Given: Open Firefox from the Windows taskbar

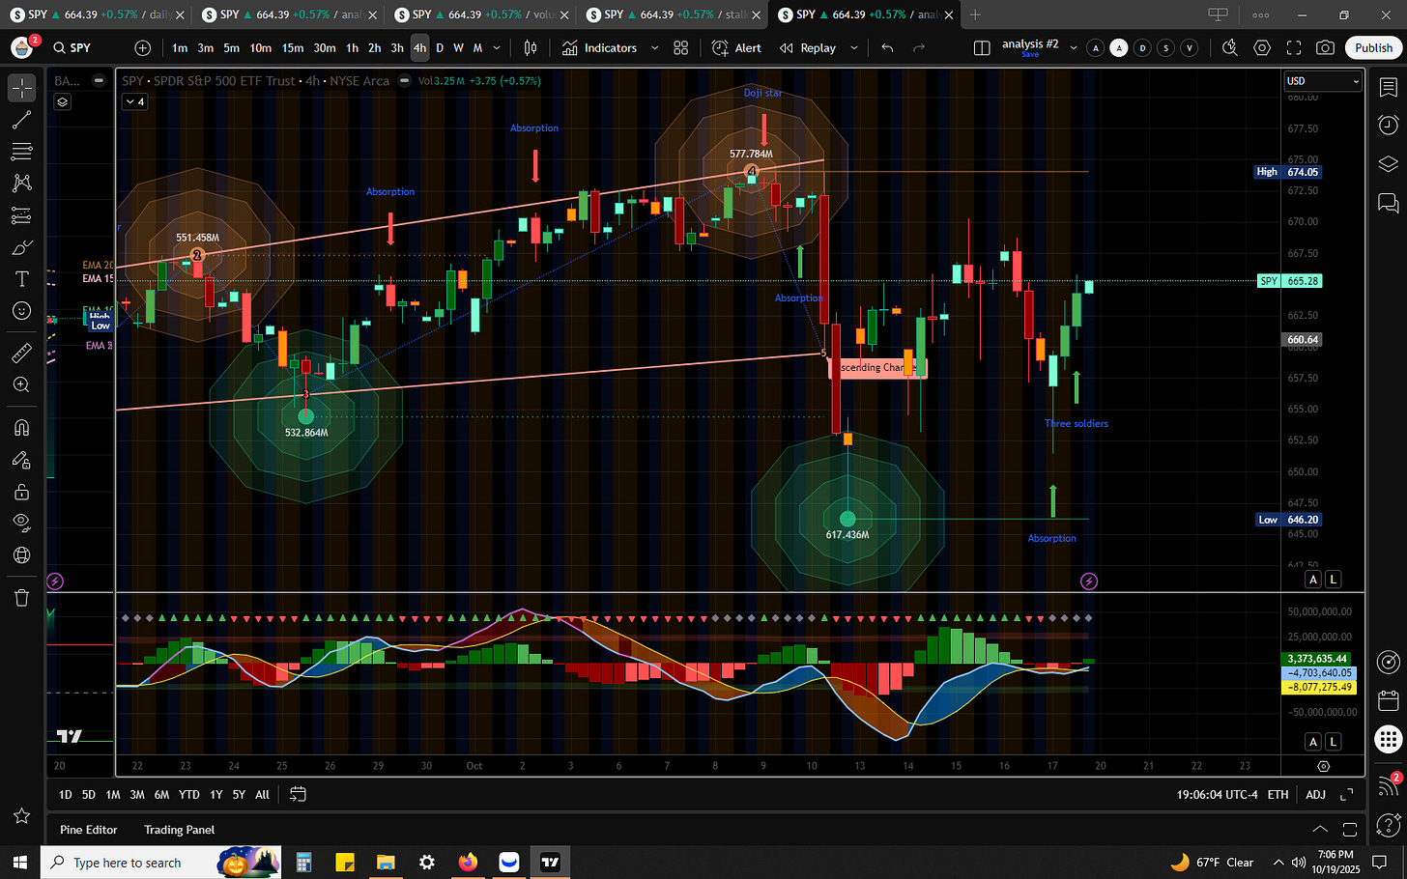Looking at the screenshot, I should pyautogui.click(x=469, y=863).
